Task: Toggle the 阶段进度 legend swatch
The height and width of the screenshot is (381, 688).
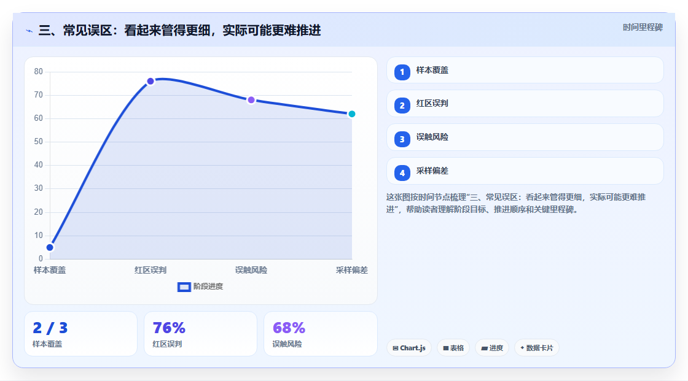Action: coord(184,287)
